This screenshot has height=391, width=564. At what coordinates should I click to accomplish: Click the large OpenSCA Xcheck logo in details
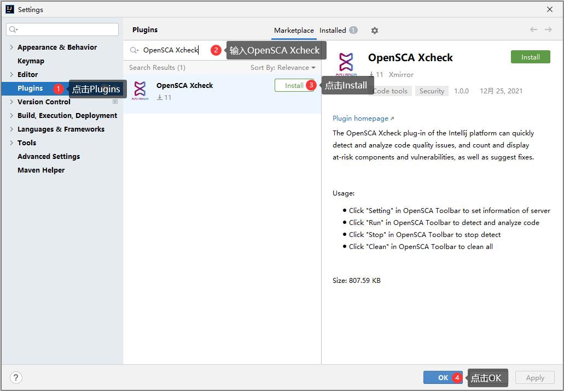346,64
